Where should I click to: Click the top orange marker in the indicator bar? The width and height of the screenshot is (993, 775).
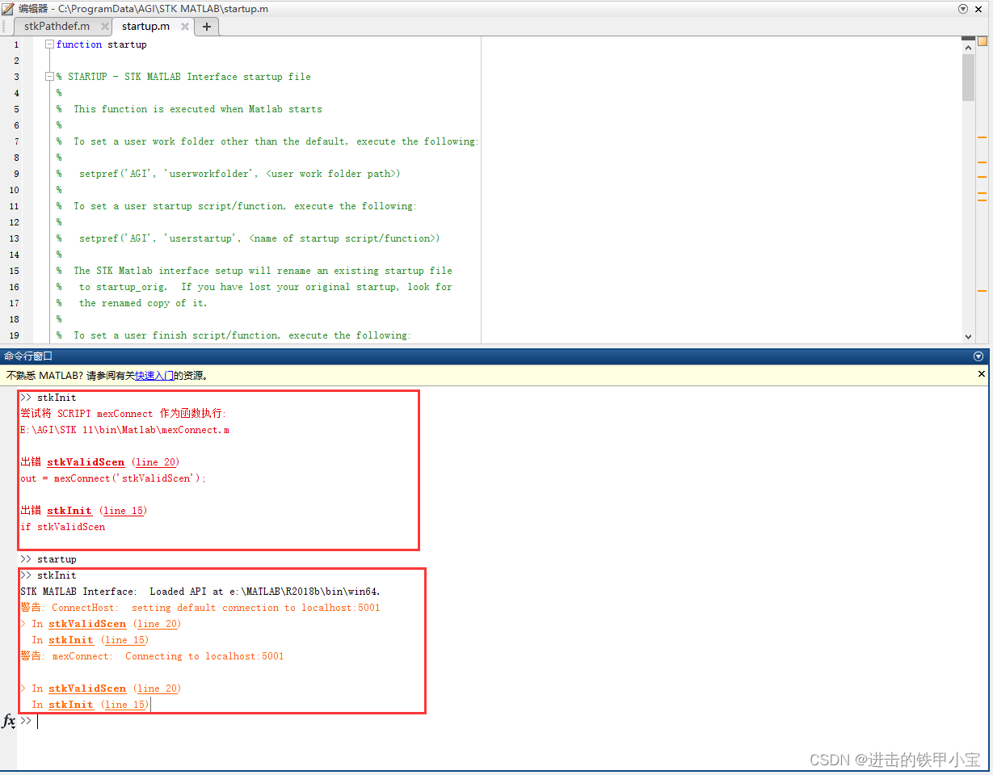click(x=982, y=139)
